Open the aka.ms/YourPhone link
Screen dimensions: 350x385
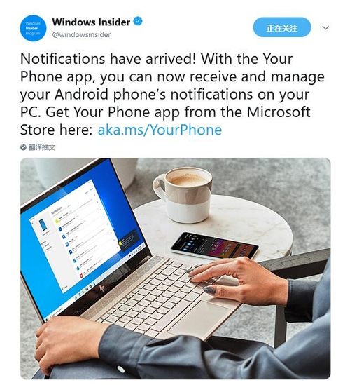[160, 130]
